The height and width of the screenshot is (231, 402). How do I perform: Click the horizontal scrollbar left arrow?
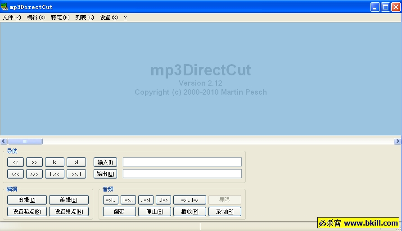coord(4,141)
